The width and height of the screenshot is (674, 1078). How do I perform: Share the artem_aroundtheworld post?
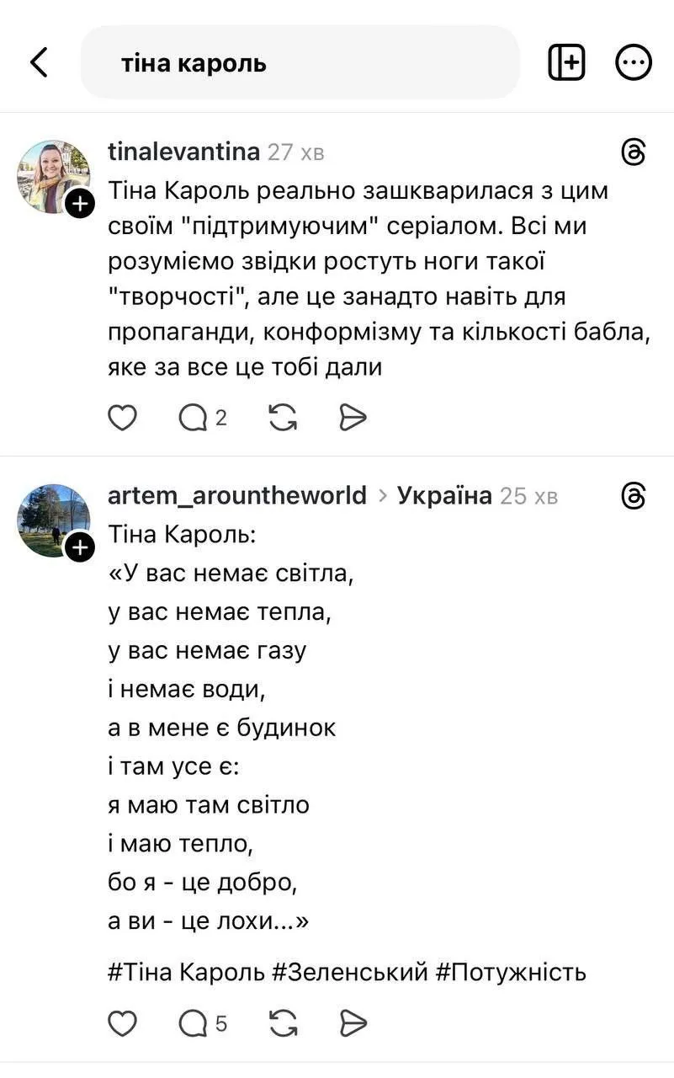[353, 1023]
